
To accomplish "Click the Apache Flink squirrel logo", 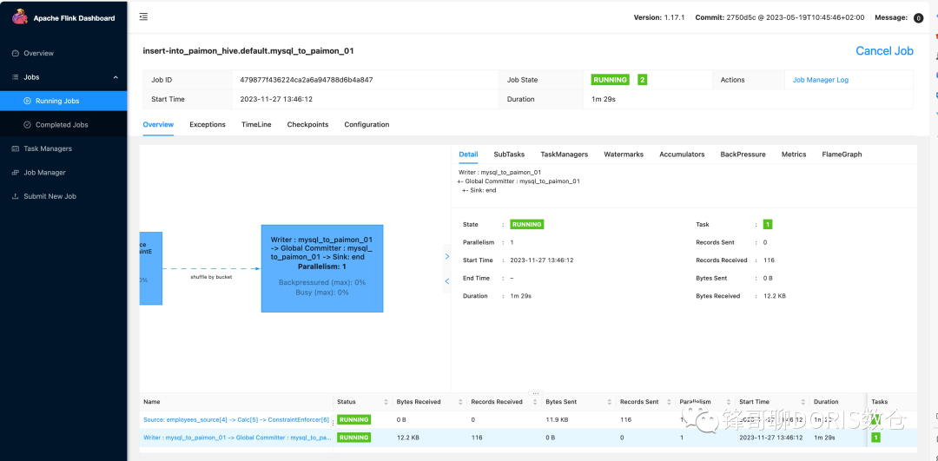I will coord(20,16).
